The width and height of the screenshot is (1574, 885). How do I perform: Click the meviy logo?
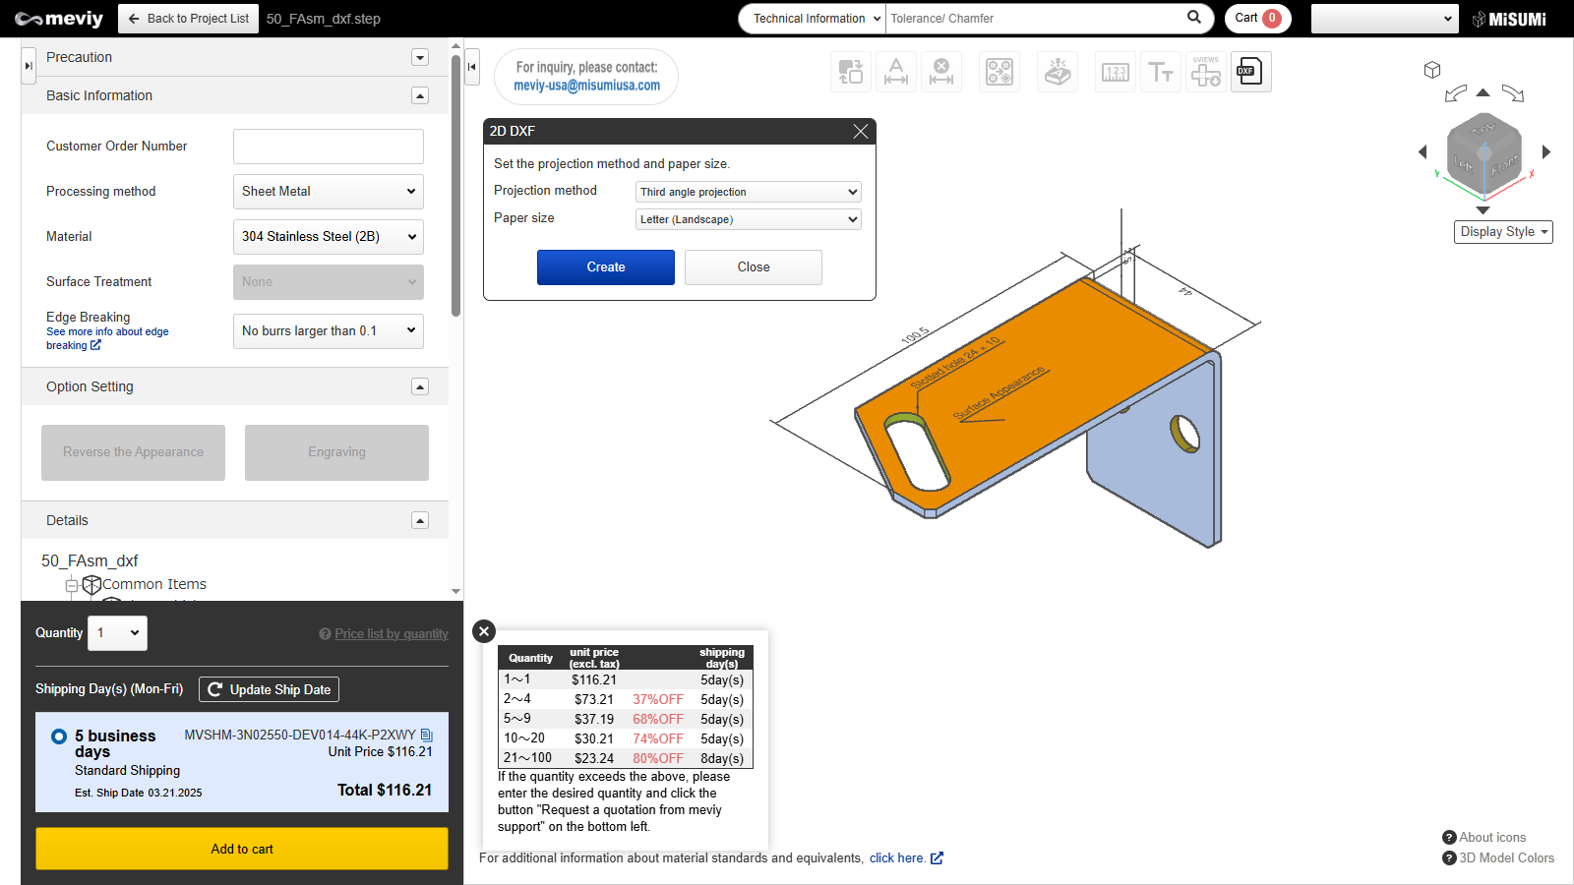tap(59, 19)
